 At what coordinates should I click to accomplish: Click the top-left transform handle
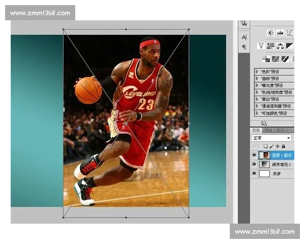(64, 29)
